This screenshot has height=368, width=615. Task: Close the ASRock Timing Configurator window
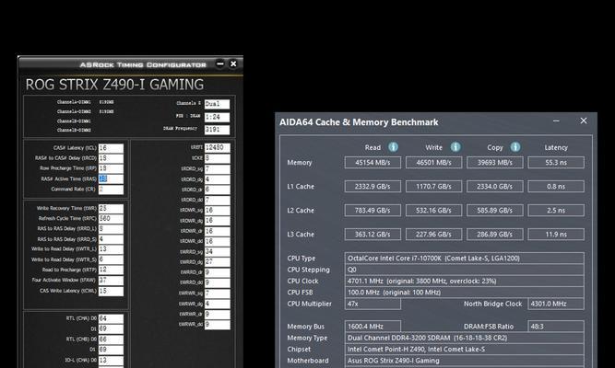pos(233,63)
